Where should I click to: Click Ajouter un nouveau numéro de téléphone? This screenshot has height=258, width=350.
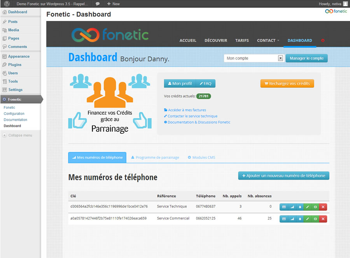point(284,176)
